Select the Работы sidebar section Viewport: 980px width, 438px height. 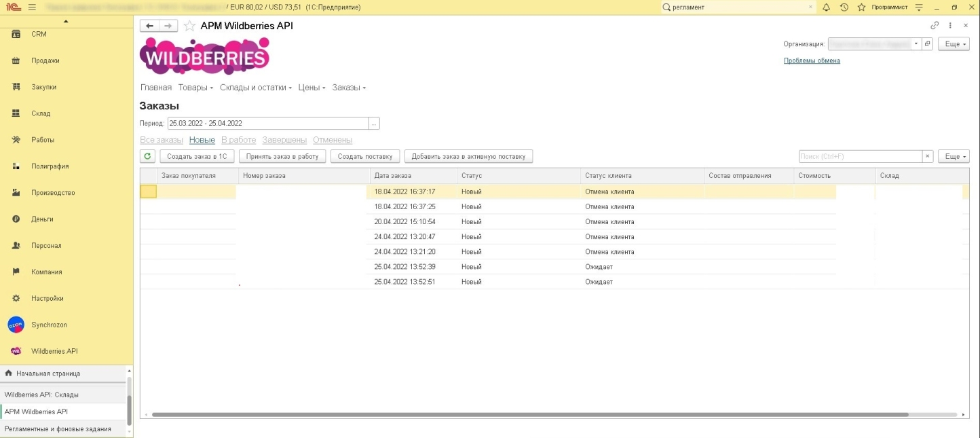click(x=42, y=140)
